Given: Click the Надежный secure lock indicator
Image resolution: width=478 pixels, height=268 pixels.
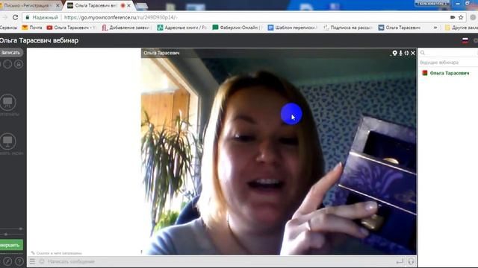Looking at the screenshot, I should (42, 17).
